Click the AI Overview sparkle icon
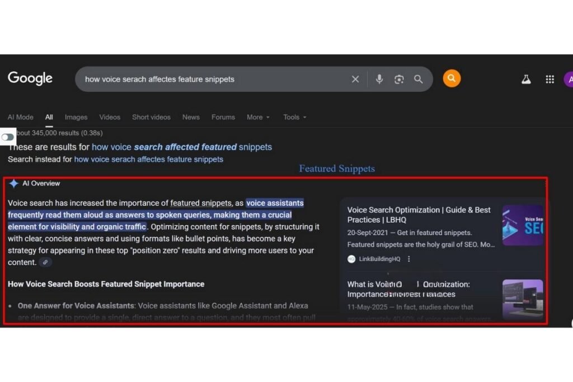Viewport: 573px width, 382px height. (x=15, y=183)
